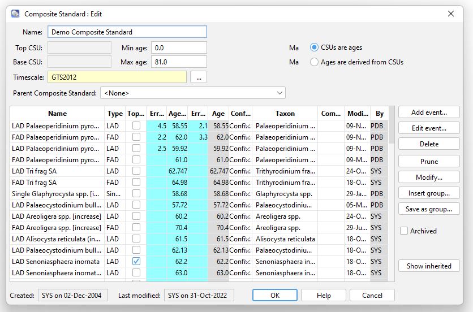This screenshot has width=473, height=312.
Task: Click the Min age field
Action: coord(179,48)
